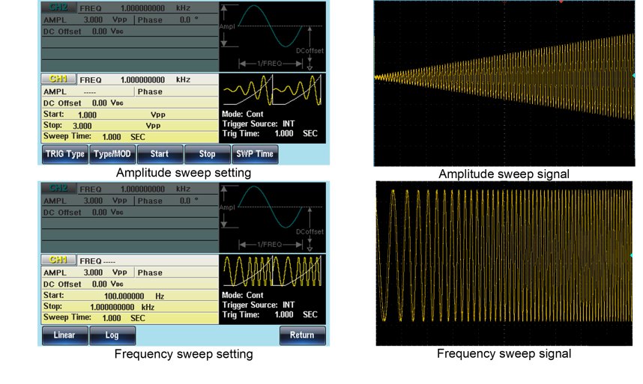The width and height of the screenshot is (643, 384).
Task: Click CH2 AMPL 3.000 Vpp in top panel
Action: coord(85,19)
